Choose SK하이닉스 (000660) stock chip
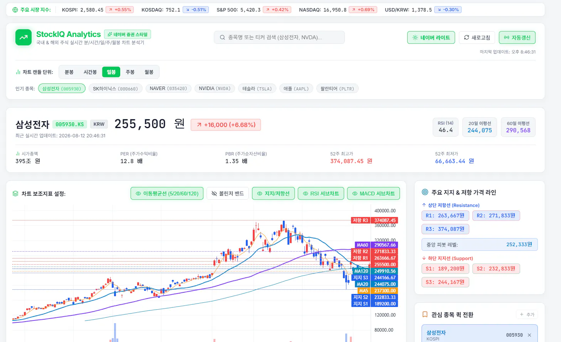Viewport: 561px width, 342px height. point(116,88)
